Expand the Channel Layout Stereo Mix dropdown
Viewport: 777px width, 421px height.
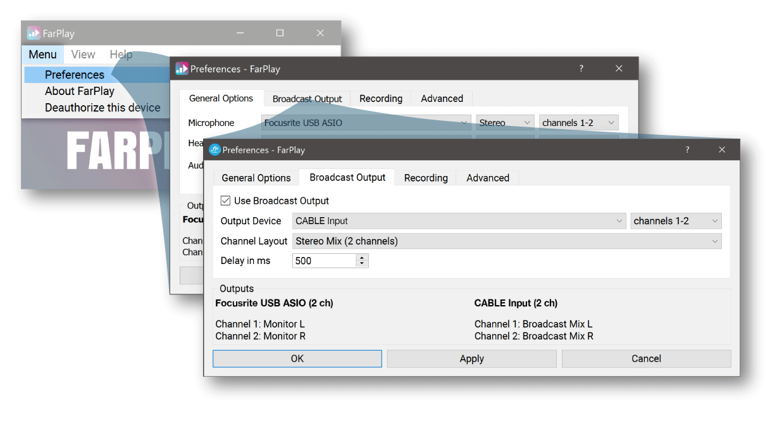pyautogui.click(x=507, y=241)
